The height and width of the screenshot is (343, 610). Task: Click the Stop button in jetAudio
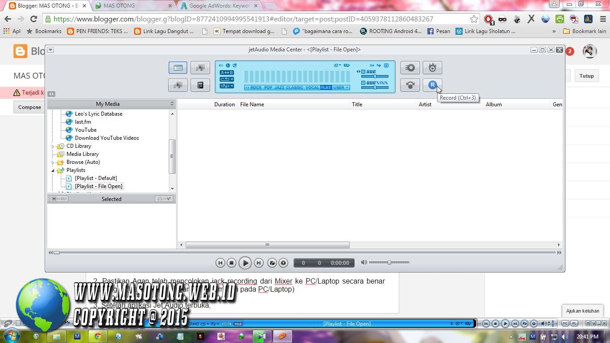click(231, 263)
